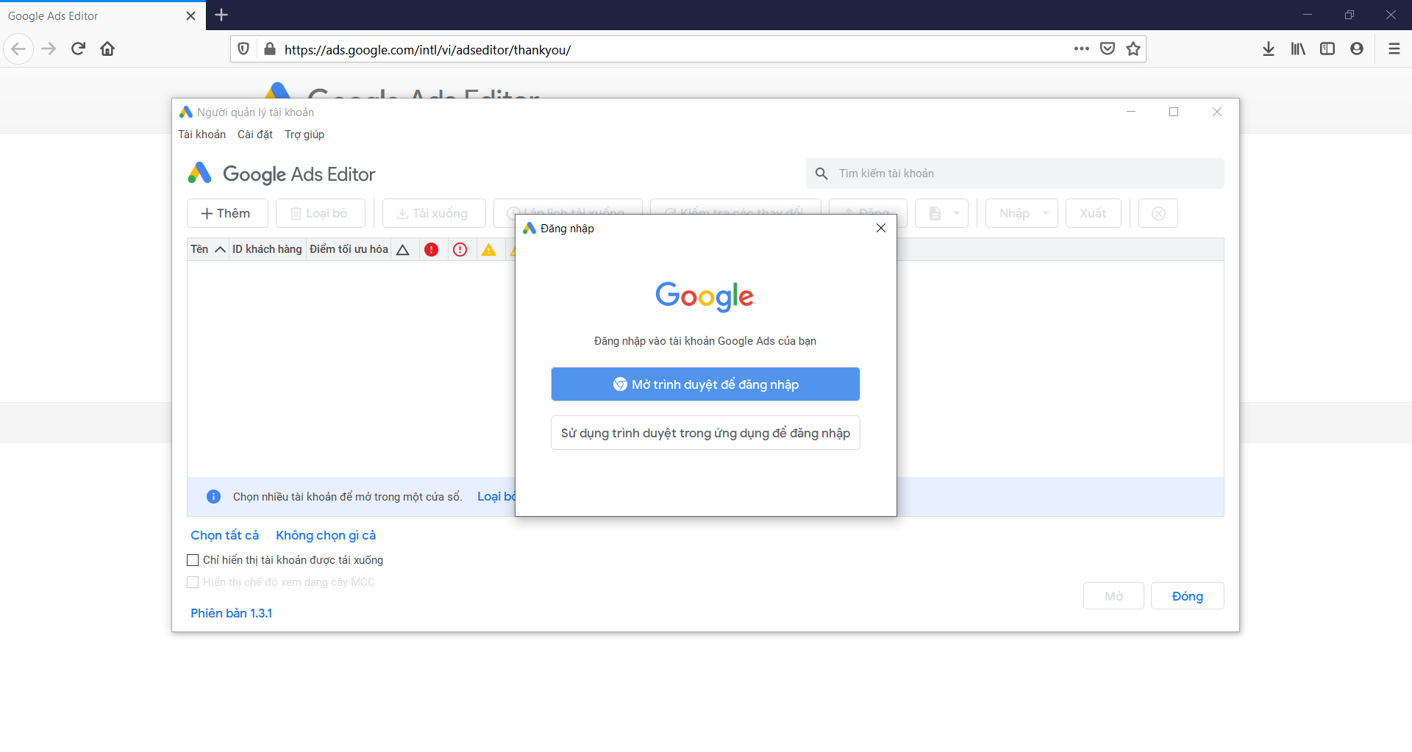
Task: Open the Tài khoản menu
Action: 202,135
